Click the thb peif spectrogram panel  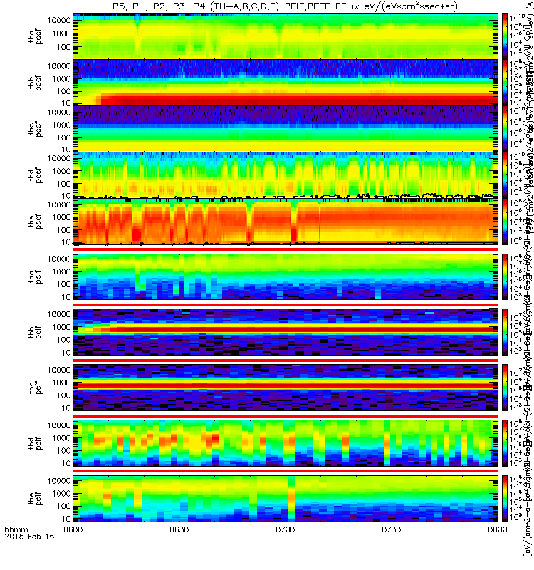pos(286,332)
